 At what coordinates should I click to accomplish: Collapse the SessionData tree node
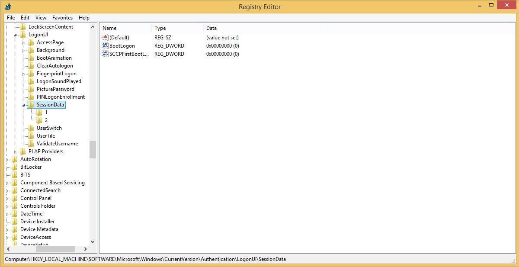(23, 105)
